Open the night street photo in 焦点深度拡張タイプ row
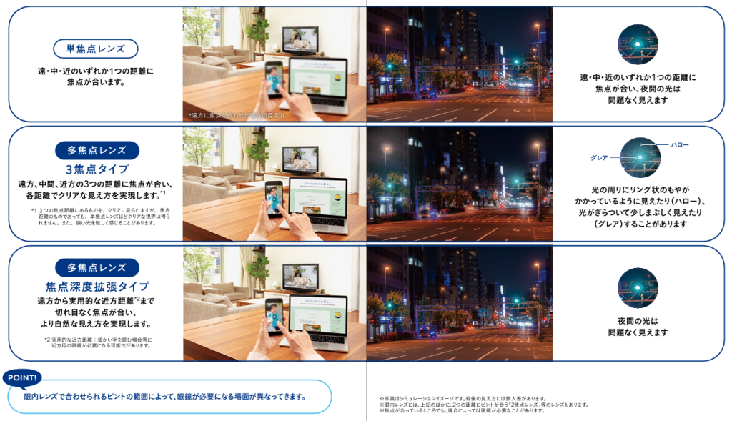The width and height of the screenshot is (732, 421). [x=459, y=303]
